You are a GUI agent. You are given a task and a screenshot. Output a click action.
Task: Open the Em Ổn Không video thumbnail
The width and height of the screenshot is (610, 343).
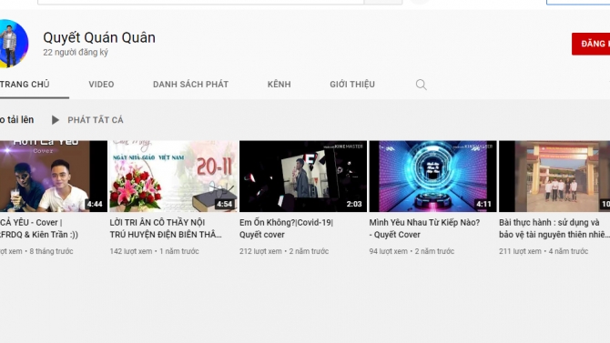[x=303, y=177]
